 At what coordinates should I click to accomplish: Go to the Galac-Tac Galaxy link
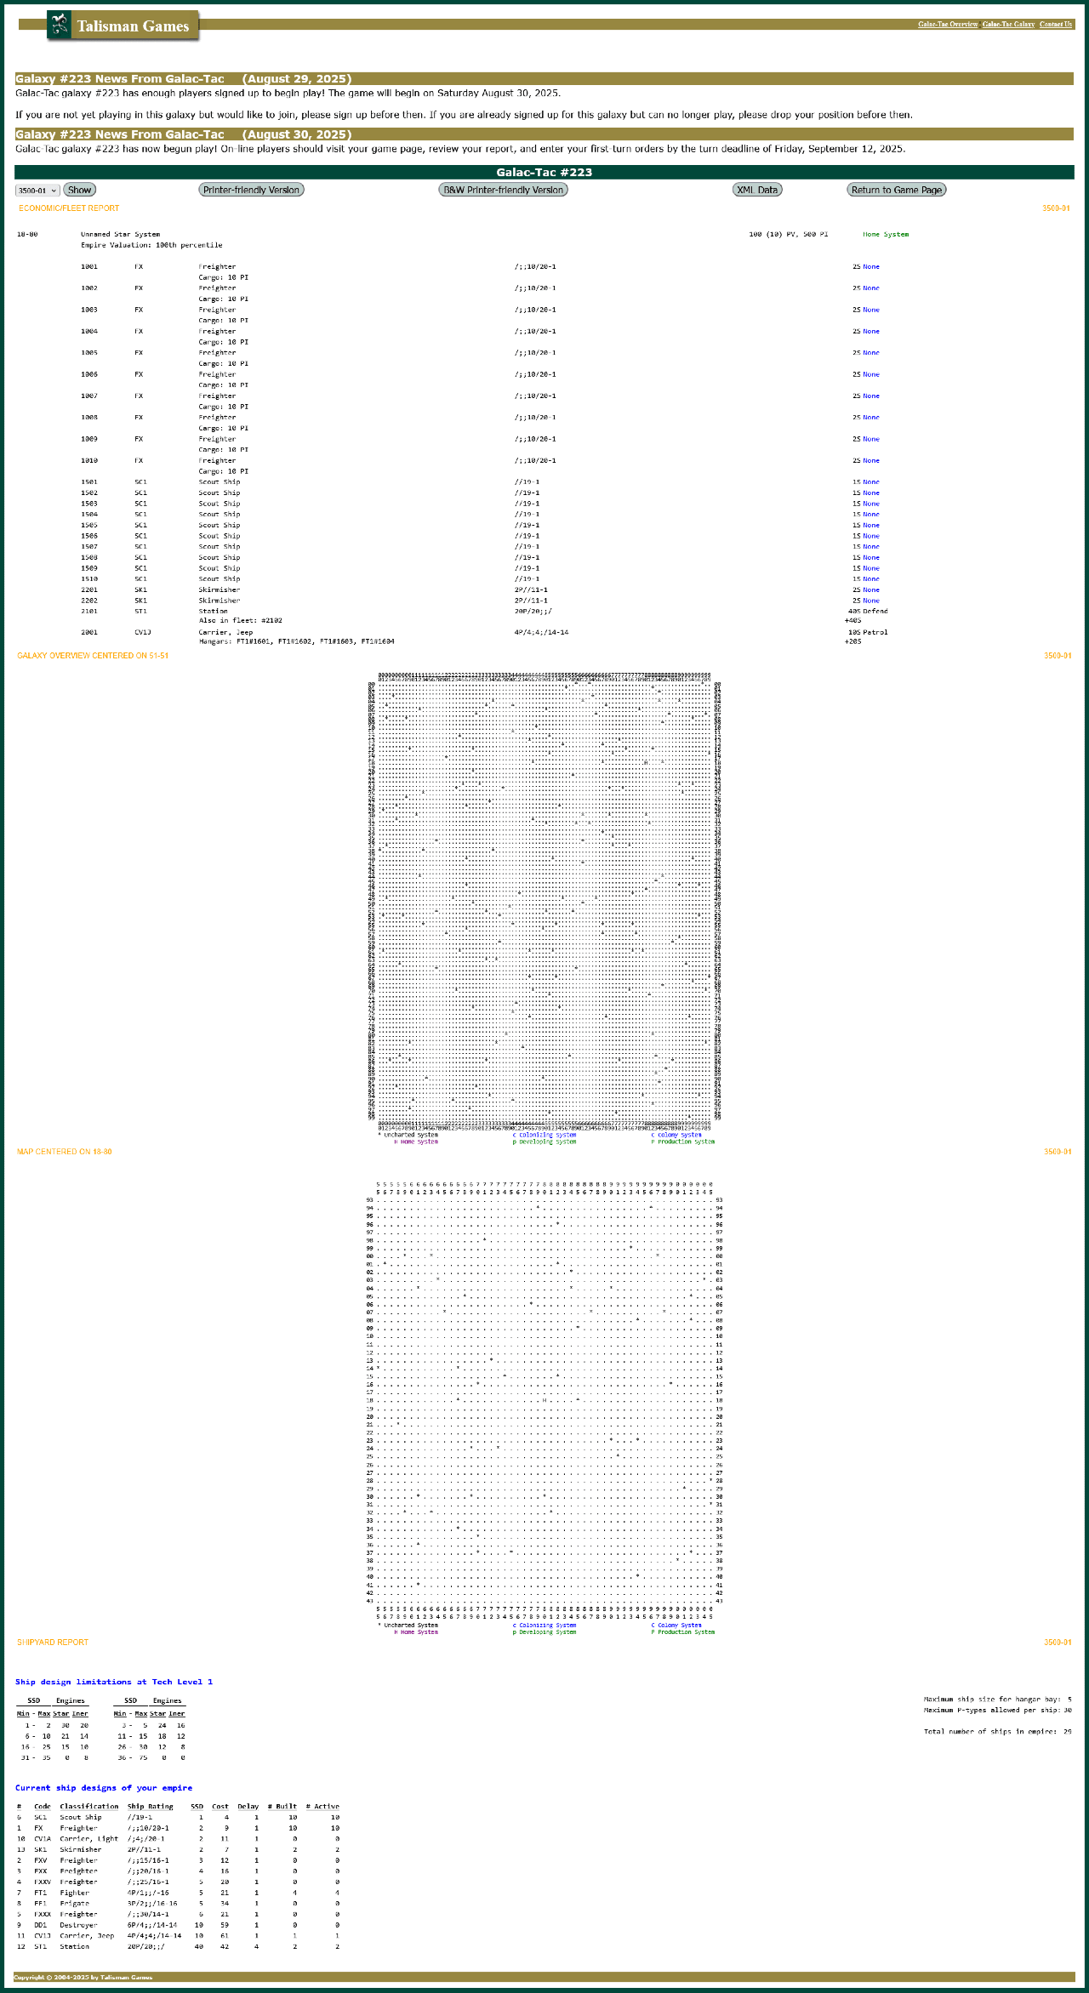1008,25
